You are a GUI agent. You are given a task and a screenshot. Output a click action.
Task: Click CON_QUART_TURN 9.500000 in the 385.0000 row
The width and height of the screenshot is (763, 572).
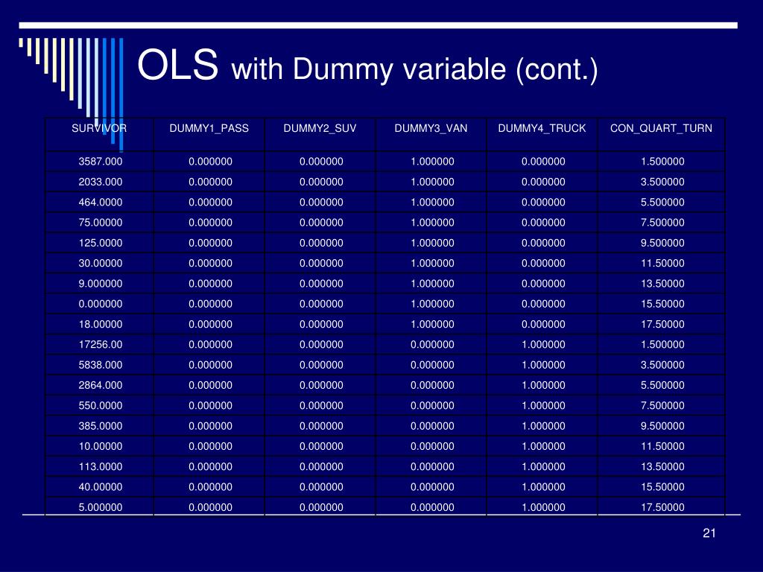click(x=662, y=426)
